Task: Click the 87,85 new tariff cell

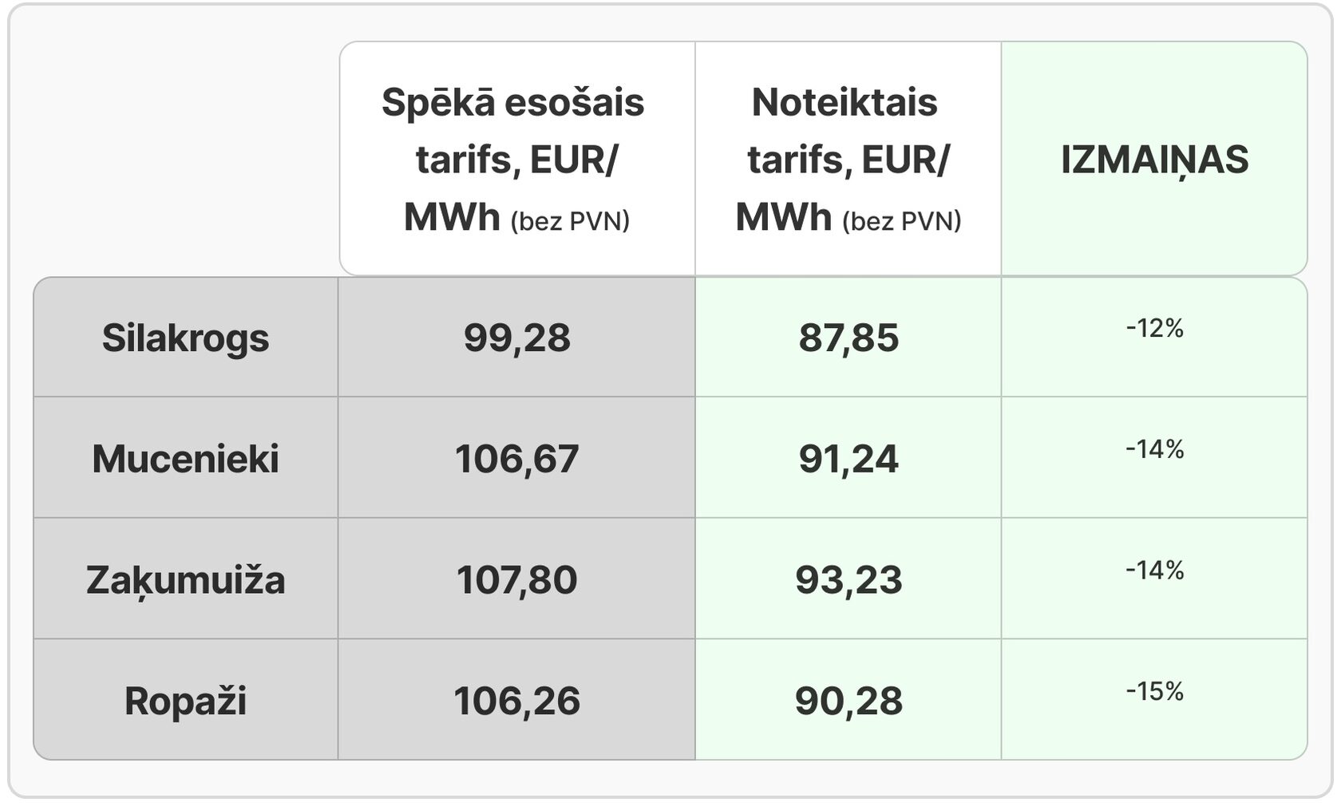Action: pos(849,338)
